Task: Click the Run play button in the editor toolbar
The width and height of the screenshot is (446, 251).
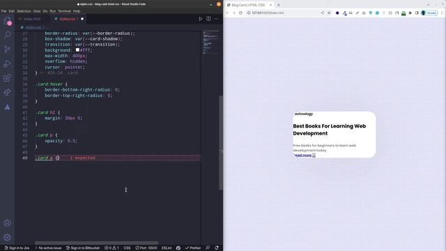Action: [201, 19]
